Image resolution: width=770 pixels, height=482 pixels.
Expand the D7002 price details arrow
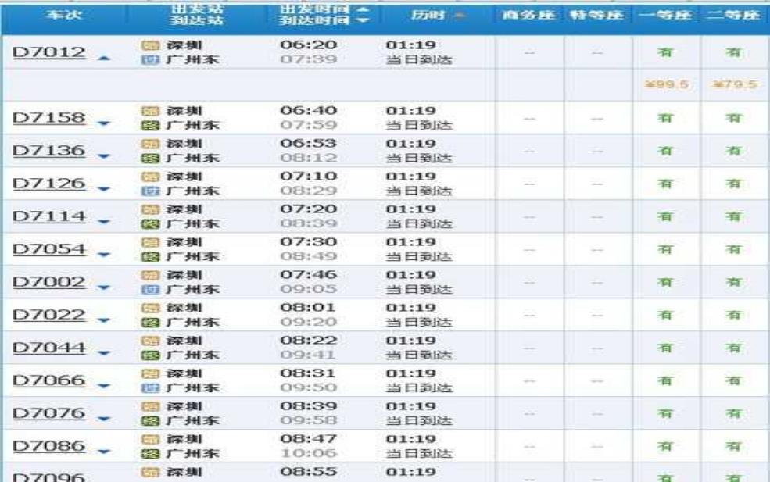point(104,288)
